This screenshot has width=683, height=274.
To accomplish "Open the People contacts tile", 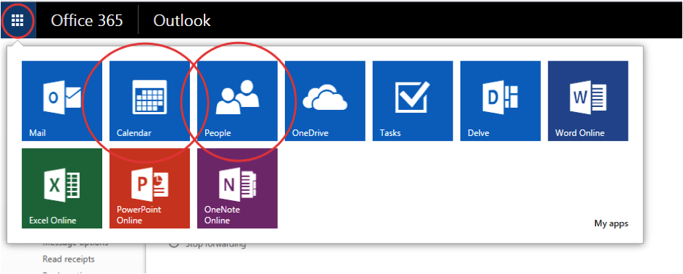I will 237,100.
